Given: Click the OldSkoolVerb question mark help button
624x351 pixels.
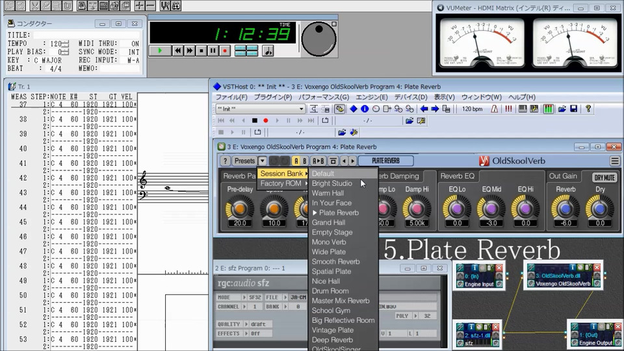Looking at the screenshot, I should (x=225, y=161).
